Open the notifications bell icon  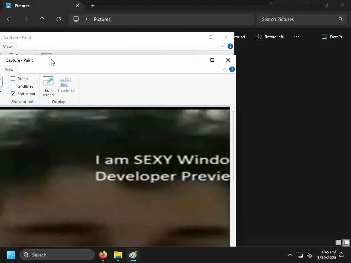coord(341,255)
